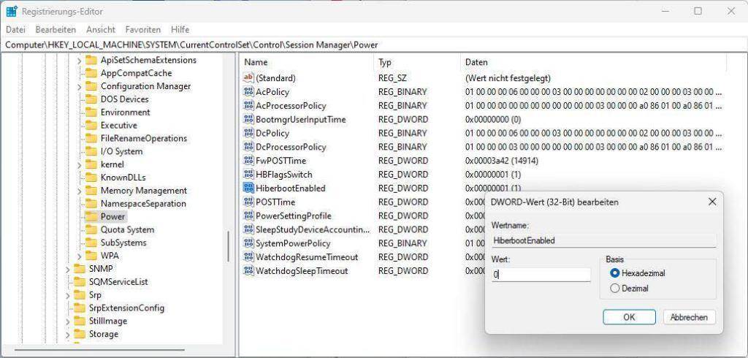
Task: Click the registry path address bar
Action: coord(374,45)
